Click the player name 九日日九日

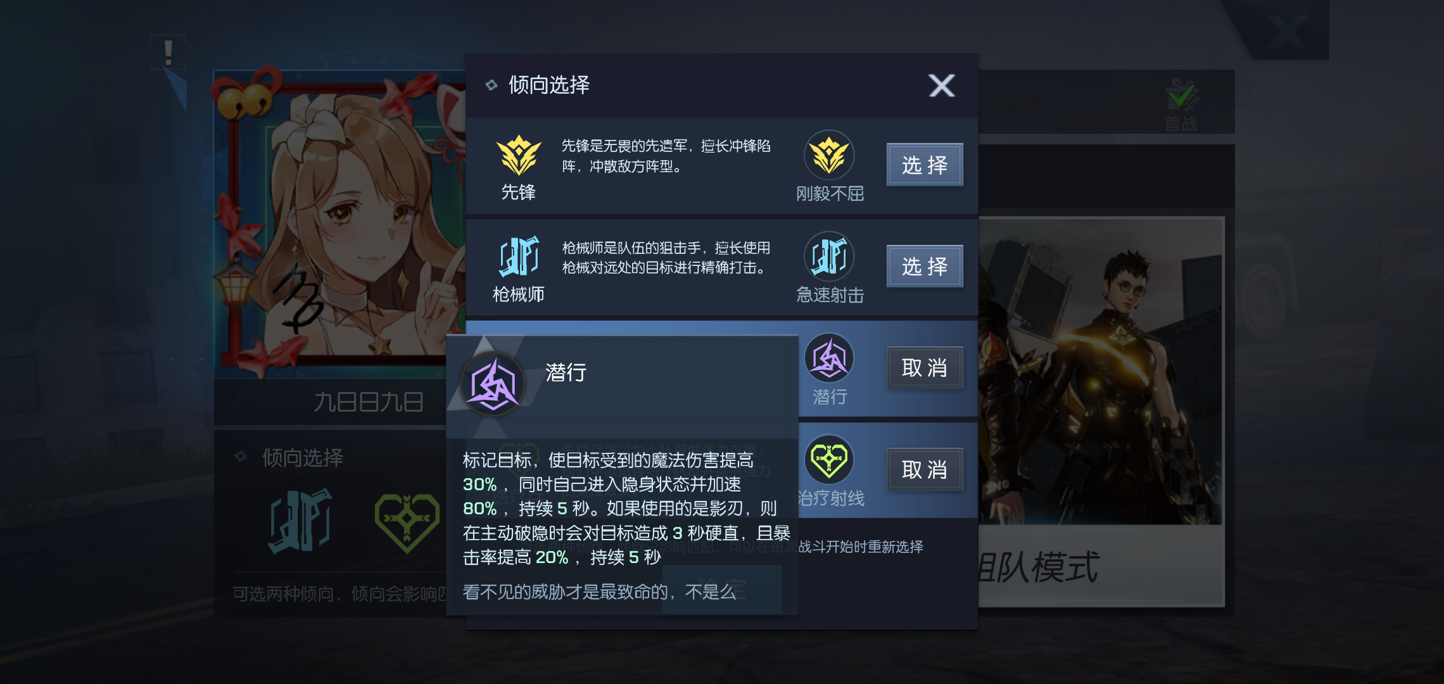(x=369, y=402)
